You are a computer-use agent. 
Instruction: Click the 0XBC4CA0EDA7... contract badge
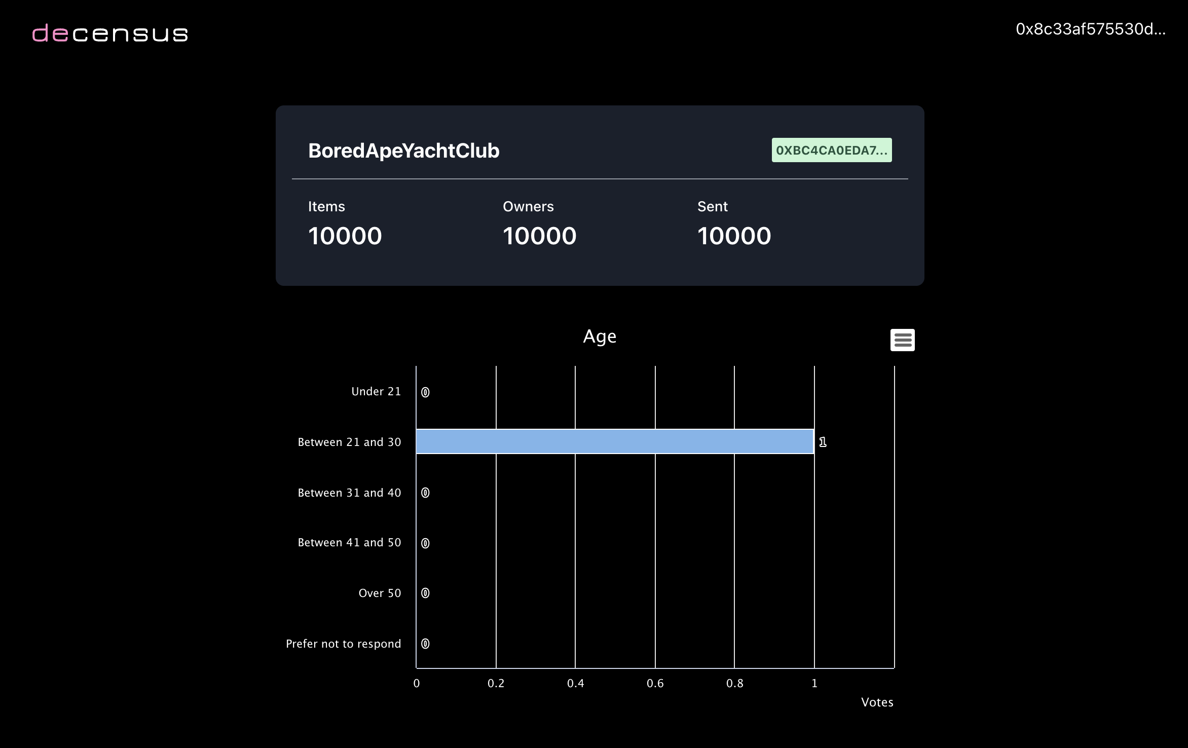832,150
